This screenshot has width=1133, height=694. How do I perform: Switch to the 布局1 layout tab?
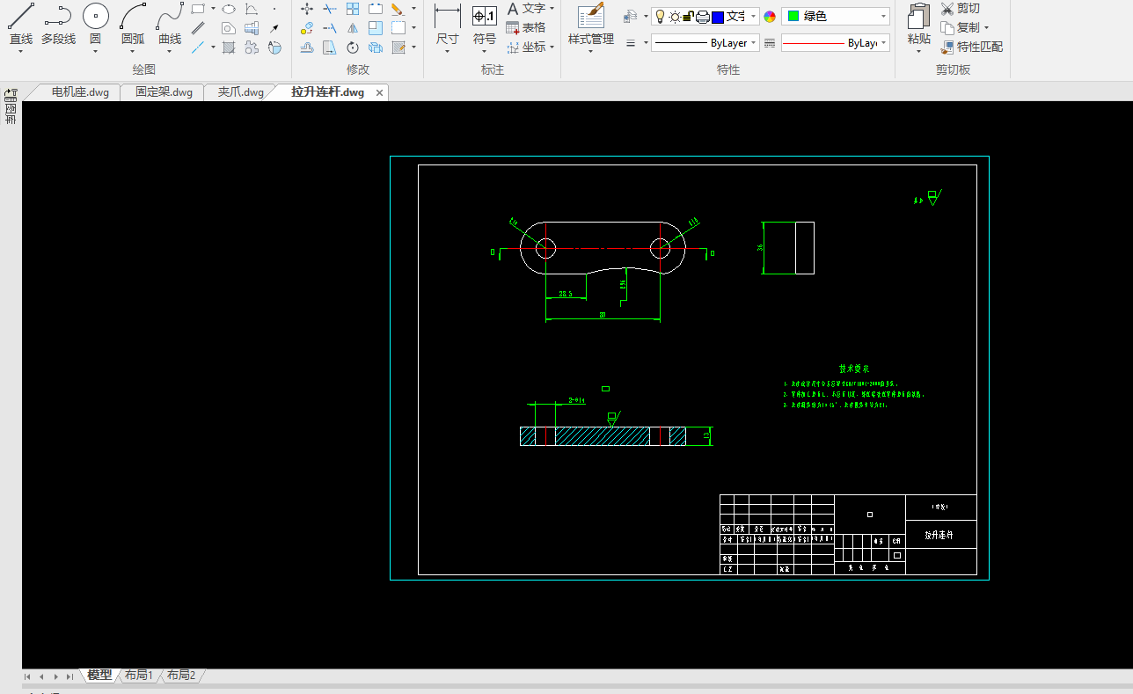(139, 676)
